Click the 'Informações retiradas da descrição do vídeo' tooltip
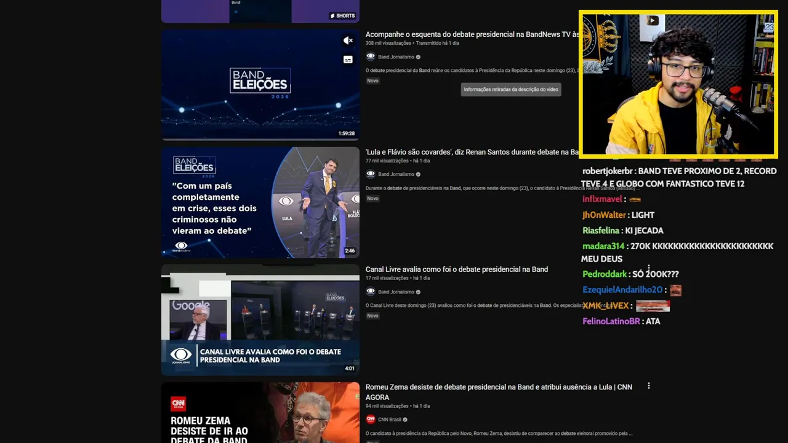Viewport: 788px width, 443px height. click(x=511, y=89)
